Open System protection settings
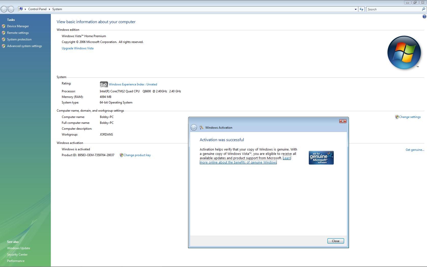The image size is (427, 267). (x=19, y=39)
